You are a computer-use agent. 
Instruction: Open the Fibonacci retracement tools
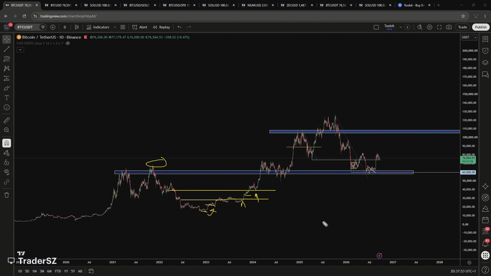(7, 59)
